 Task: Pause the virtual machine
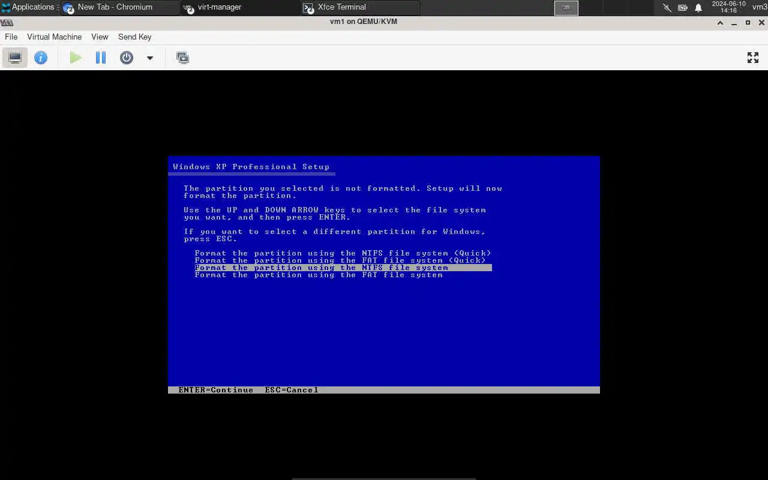[x=101, y=58]
